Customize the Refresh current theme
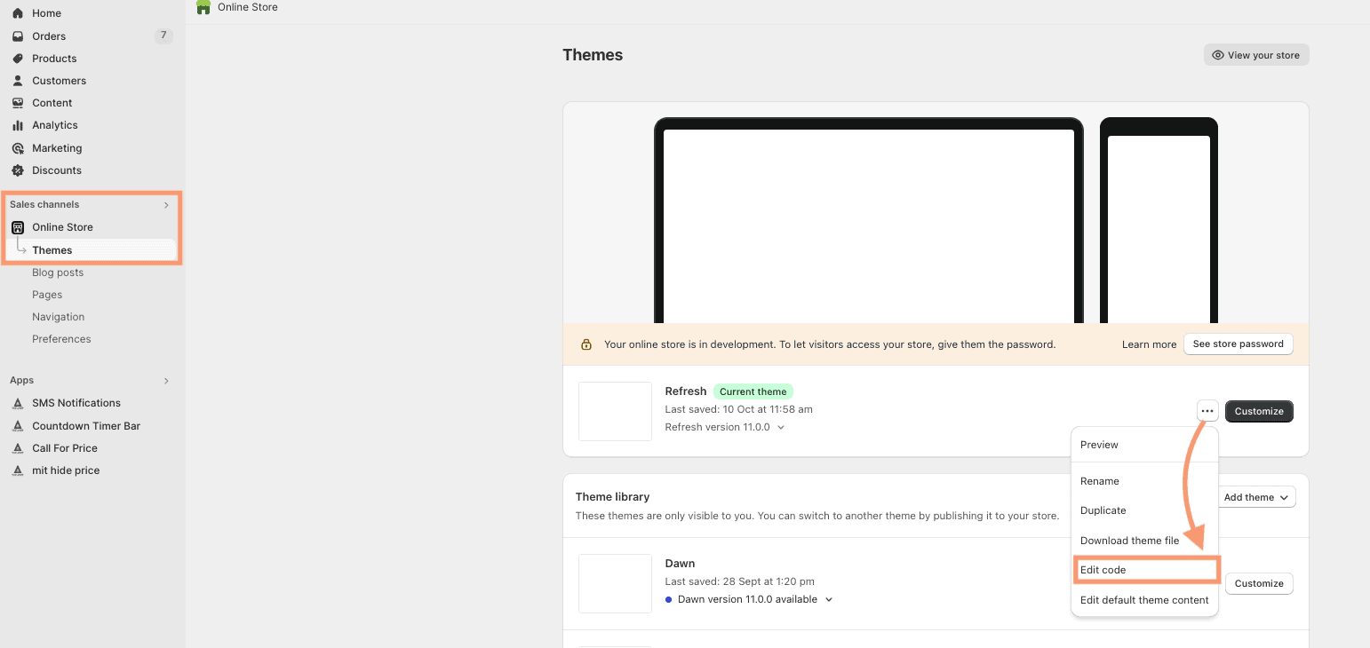The width and height of the screenshot is (1370, 648). (x=1259, y=411)
